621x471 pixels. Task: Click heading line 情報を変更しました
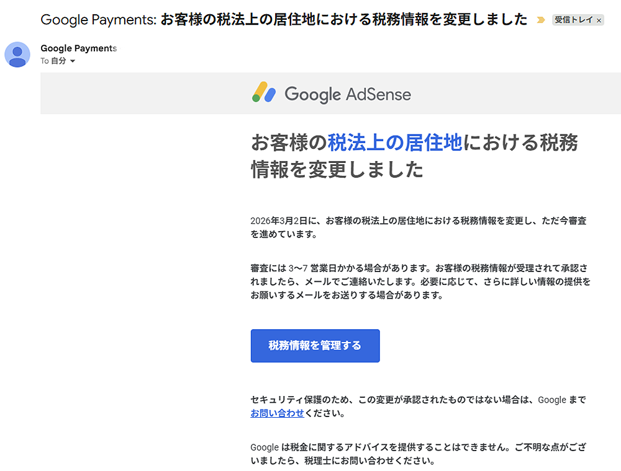click(x=337, y=169)
